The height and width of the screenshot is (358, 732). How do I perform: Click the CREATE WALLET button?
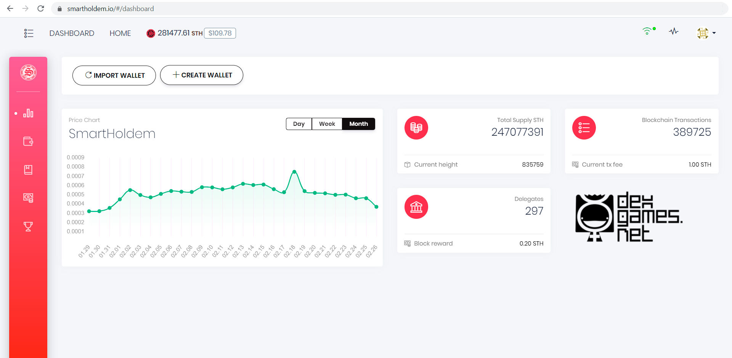click(202, 75)
